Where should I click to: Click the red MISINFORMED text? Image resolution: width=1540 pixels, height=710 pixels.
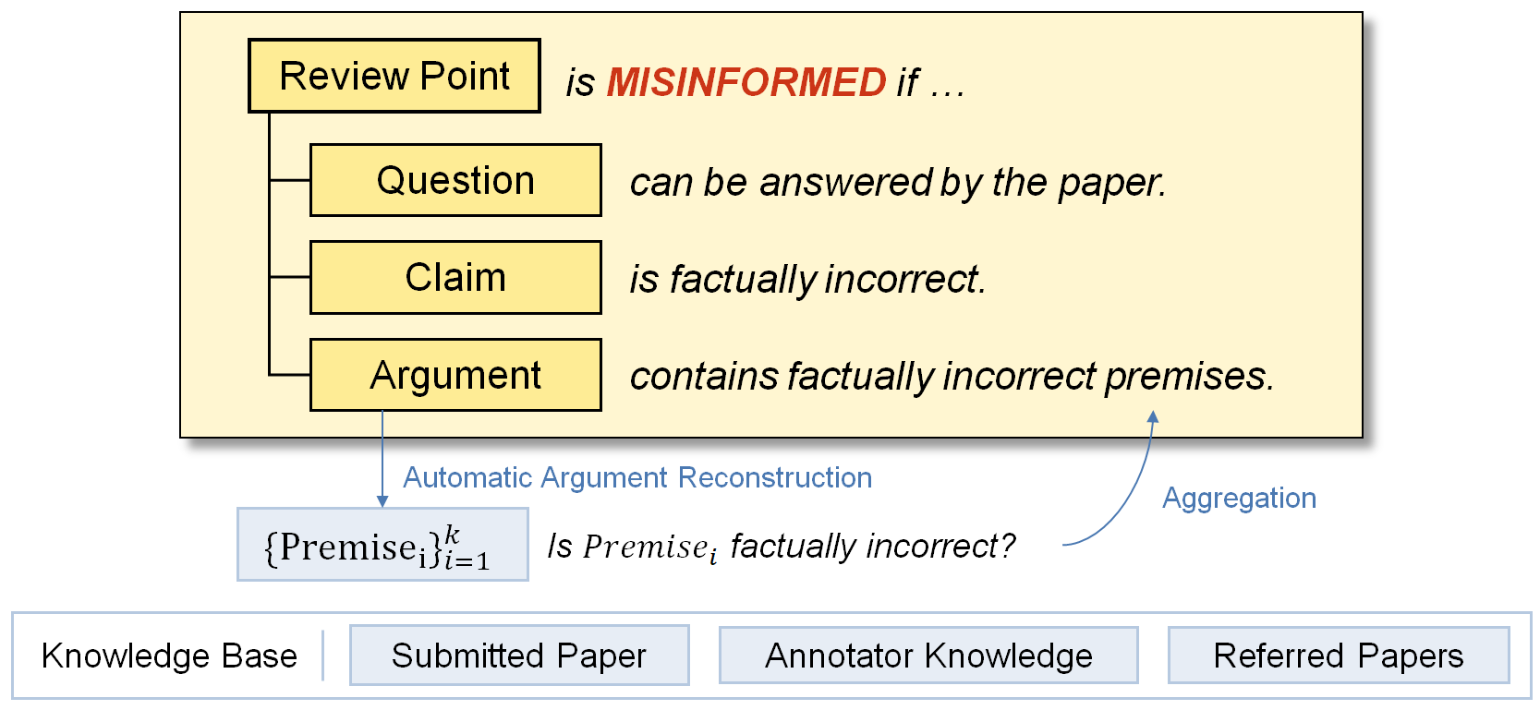746,82
